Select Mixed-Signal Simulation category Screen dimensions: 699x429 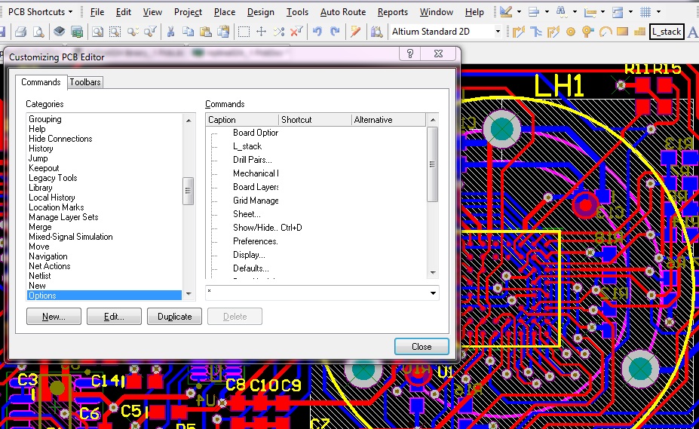(104, 236)
